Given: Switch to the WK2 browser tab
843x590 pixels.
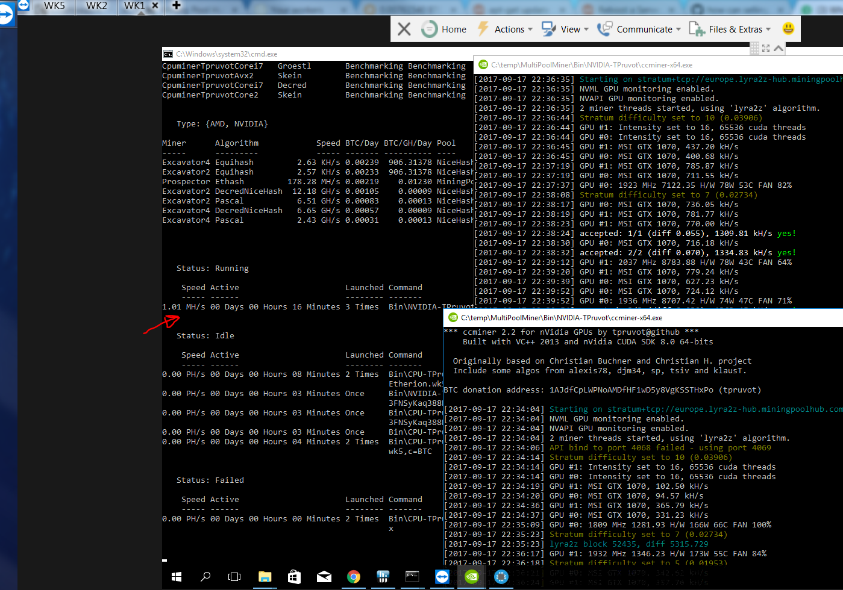Looking at the screenshot, I should [95, 7].
